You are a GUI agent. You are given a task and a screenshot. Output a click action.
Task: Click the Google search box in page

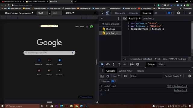pyautogui.click(x=49, y=53)
